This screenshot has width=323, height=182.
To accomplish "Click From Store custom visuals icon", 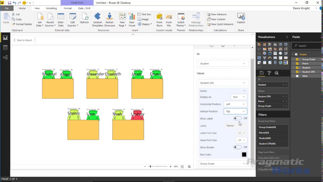I will (159, 20).
